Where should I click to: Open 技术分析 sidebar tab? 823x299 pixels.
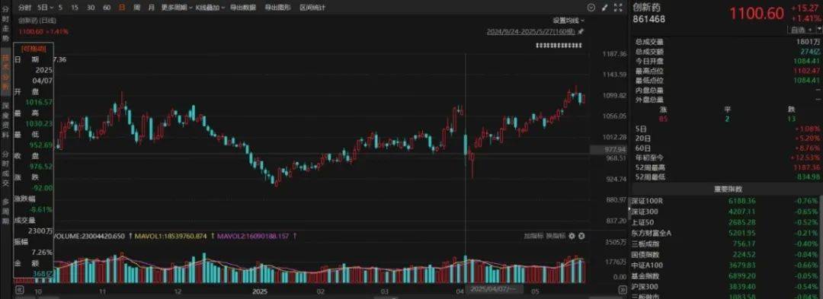[5, 72]
